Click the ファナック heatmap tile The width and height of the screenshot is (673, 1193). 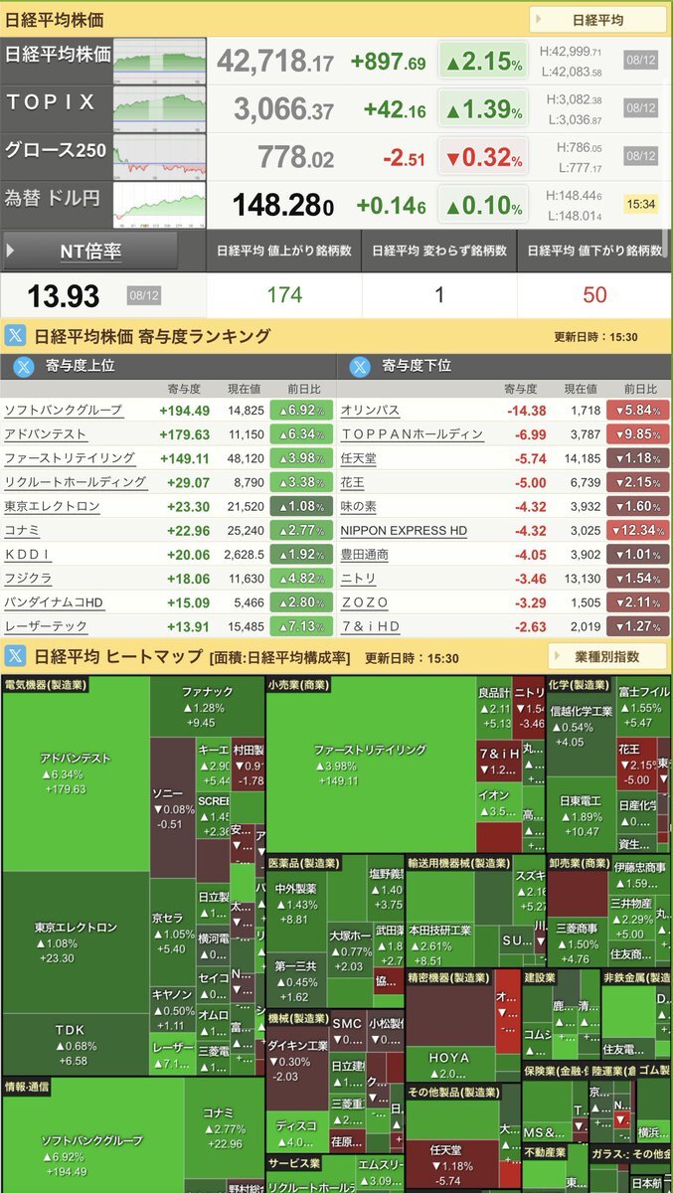[x=207, y=707]
